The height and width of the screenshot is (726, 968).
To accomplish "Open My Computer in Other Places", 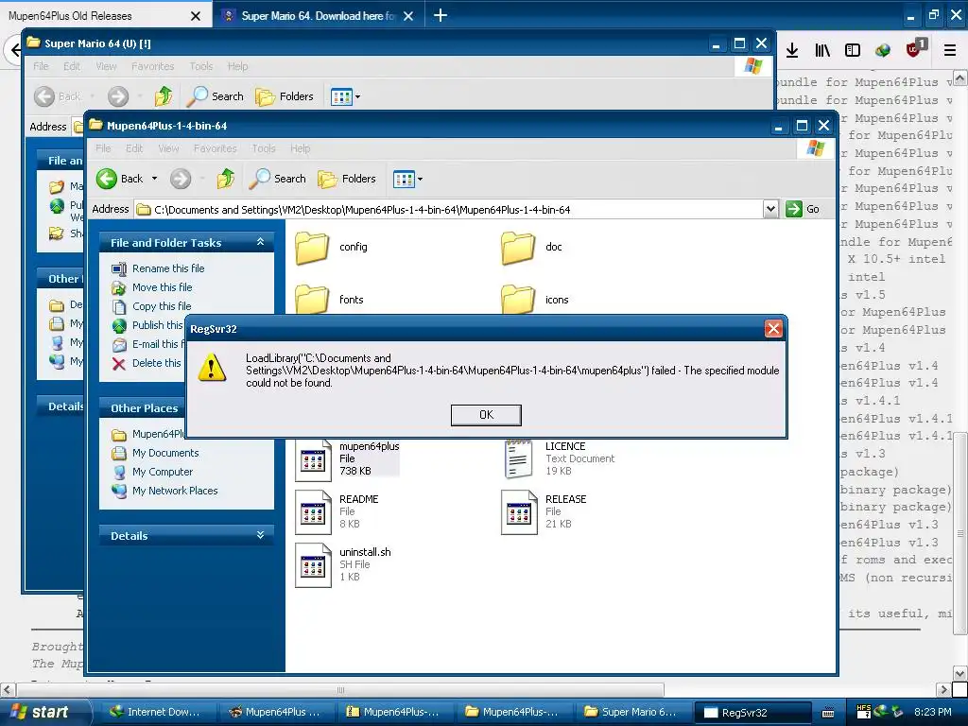I will pyautogui.click(x=163, y=473).
